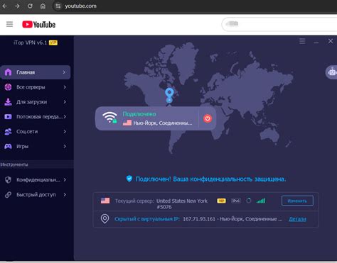This screenshot has height=263, width=337.
Task: Select the Главная menu item
Action: (36, 72)
